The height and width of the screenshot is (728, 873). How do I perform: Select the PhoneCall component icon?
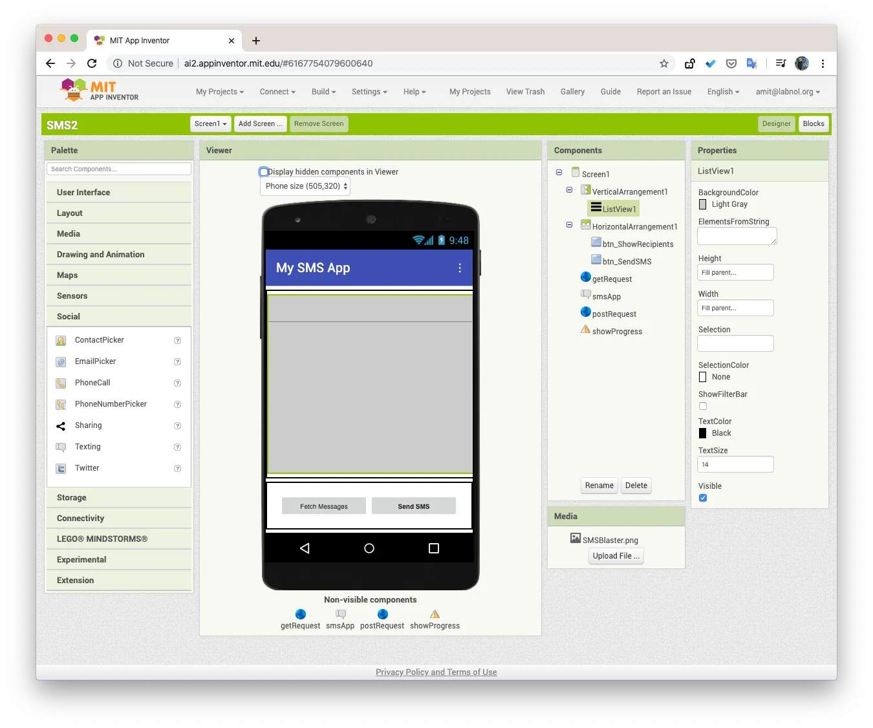tap(60, 382)
